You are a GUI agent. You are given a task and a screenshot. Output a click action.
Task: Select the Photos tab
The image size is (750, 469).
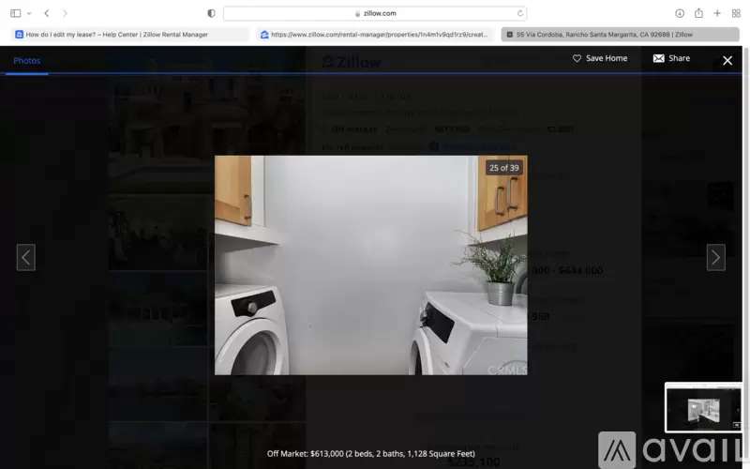click(27, 61)
